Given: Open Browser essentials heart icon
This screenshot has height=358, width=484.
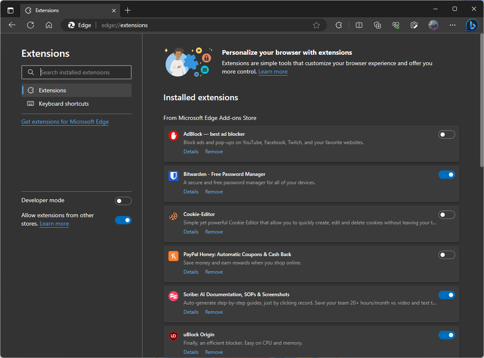Looking at the screenshot, I should click(396, 25).
